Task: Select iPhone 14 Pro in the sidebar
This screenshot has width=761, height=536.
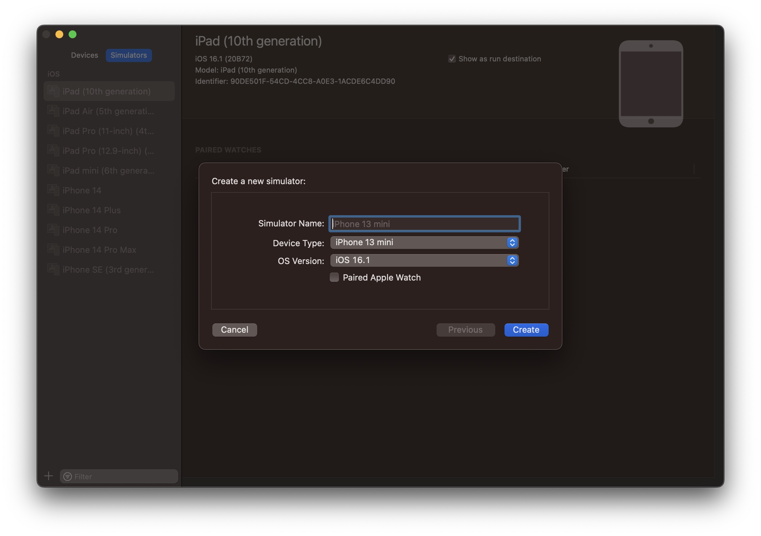Action: pos(109,230)
